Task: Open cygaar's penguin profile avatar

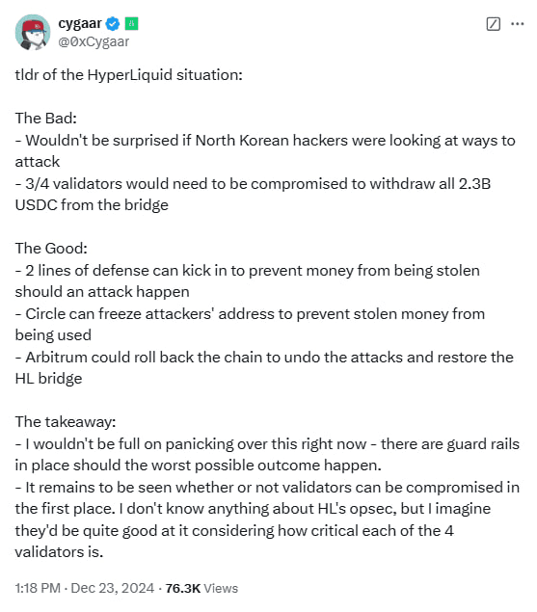Action: [x=33, y=33]
